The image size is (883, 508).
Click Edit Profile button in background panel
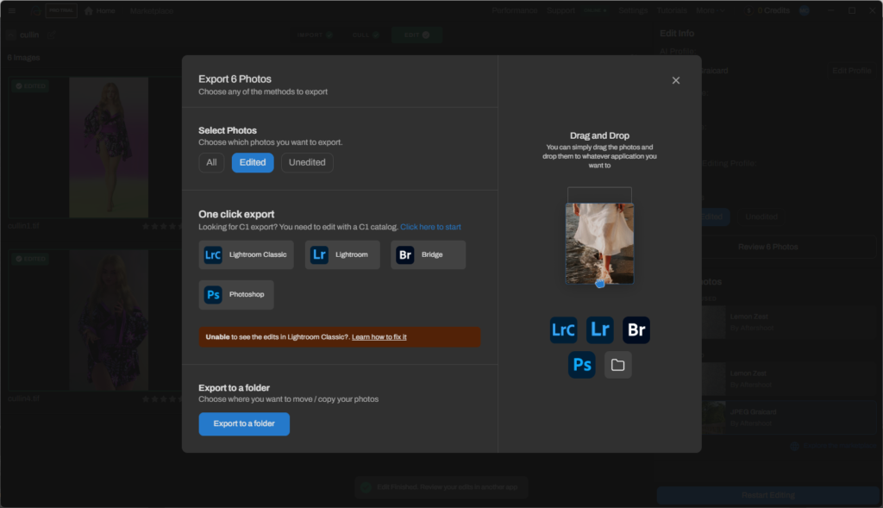click(x=851, y=71)
